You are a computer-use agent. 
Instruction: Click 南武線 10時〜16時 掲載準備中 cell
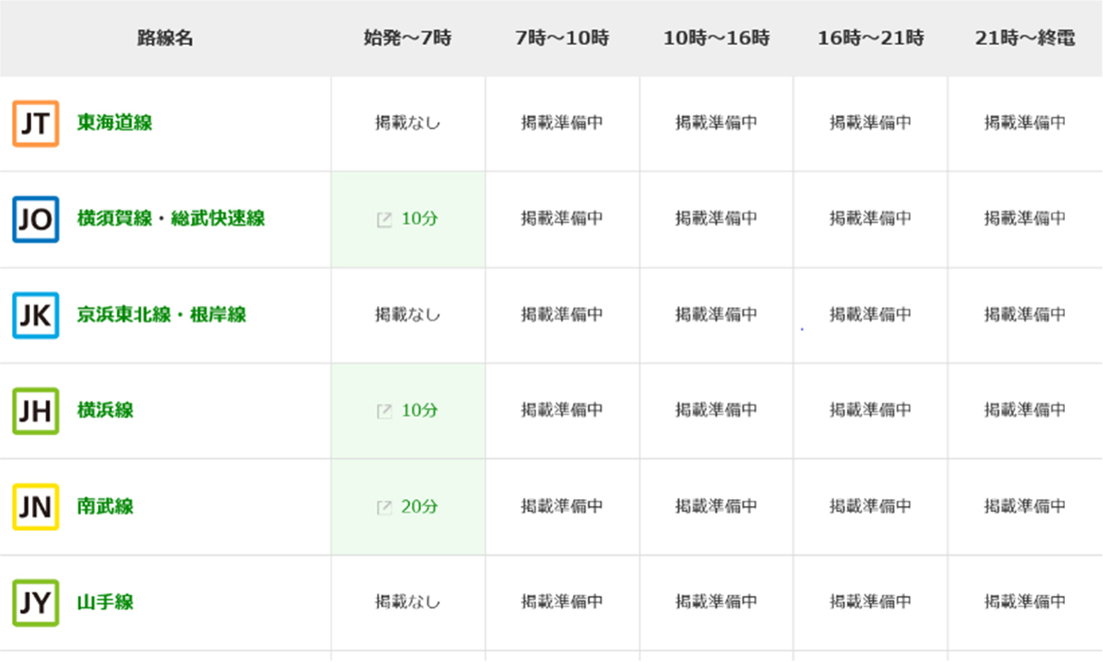tap(716, 506)
